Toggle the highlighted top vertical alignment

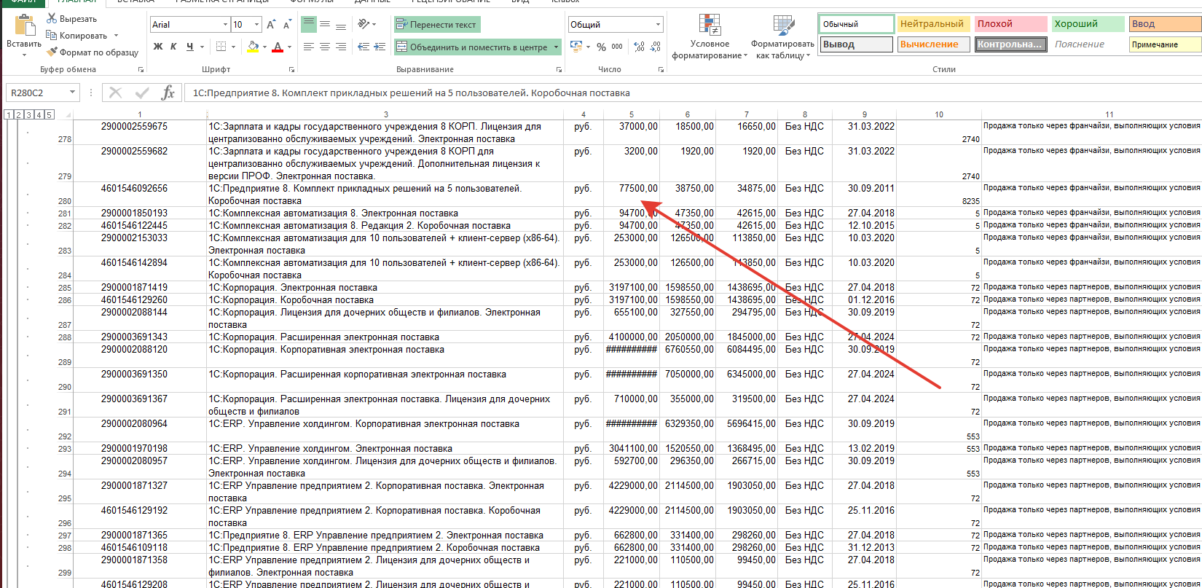(309, 25)
